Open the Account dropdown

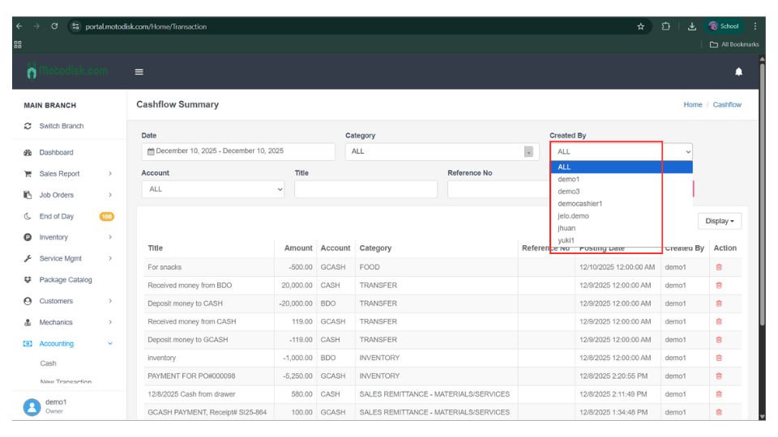click(x=213, y=189)
